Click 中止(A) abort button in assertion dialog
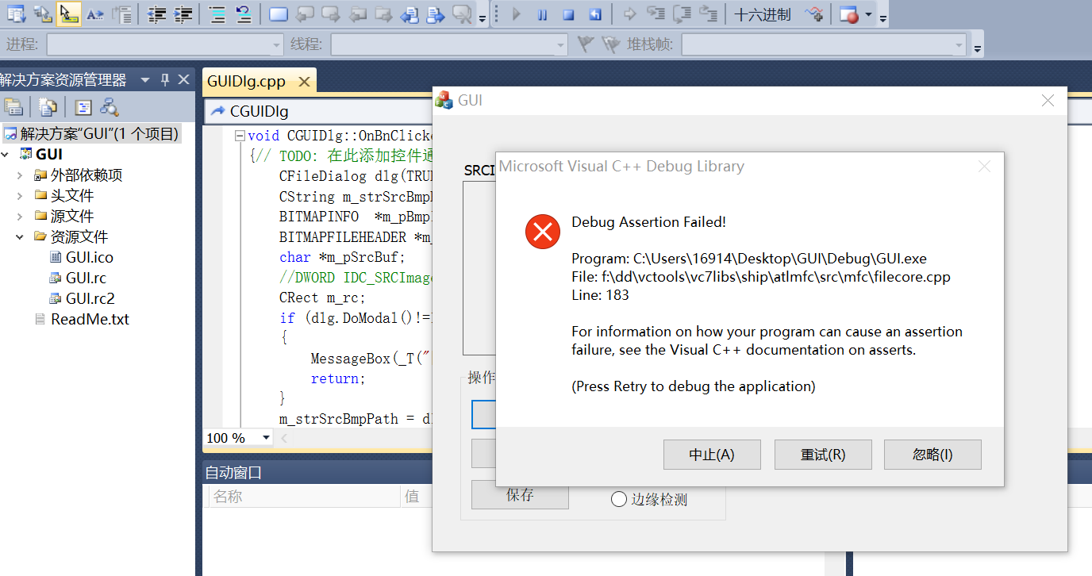Image resolution: width=1092 pixels, height=576 pixels. (712, 455)
